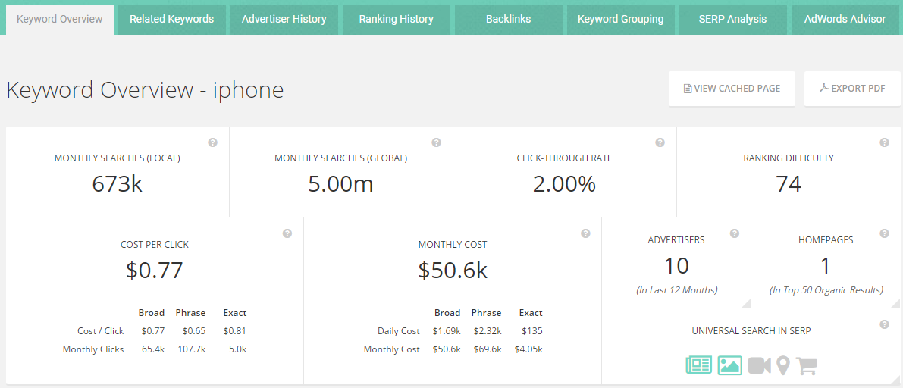Expand the Advertisers card corner arrow
The width and height of the screenshot is (903, 388).
[746, 303]
